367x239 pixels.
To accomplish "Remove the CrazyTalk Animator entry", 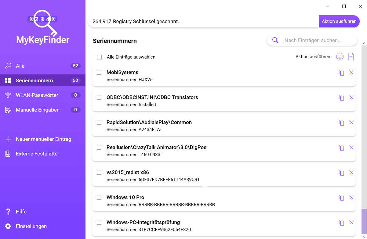I will [x=351, y=147].
